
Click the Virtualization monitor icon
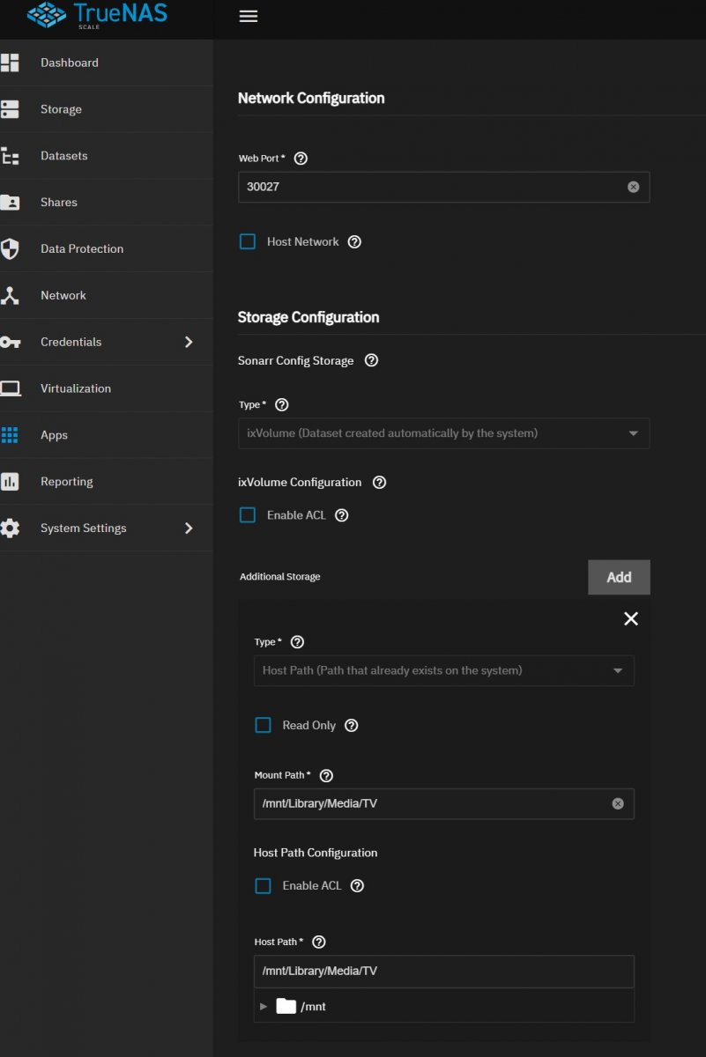tap(10, 388)
